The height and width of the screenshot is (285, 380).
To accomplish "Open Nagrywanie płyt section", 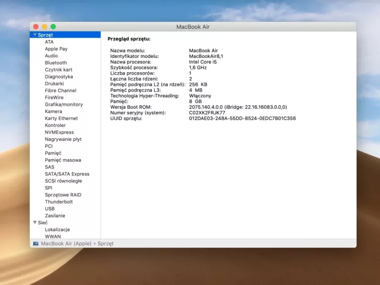I will tap(63, 139).
